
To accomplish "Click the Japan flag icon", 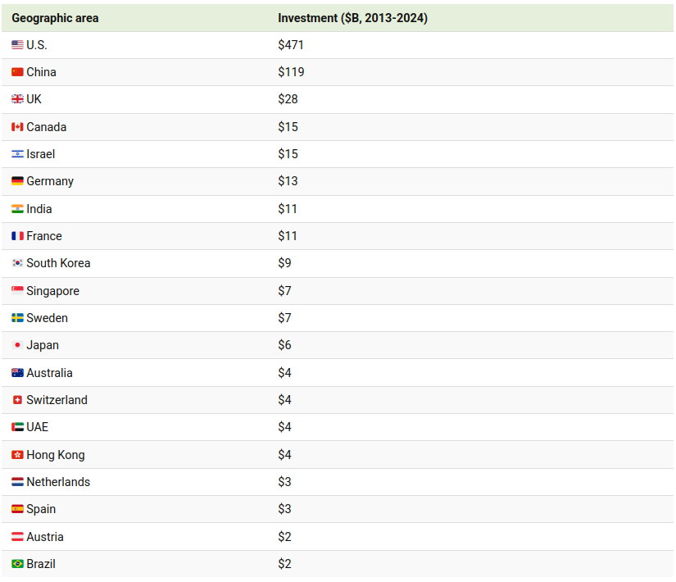I will pos(17,345).
